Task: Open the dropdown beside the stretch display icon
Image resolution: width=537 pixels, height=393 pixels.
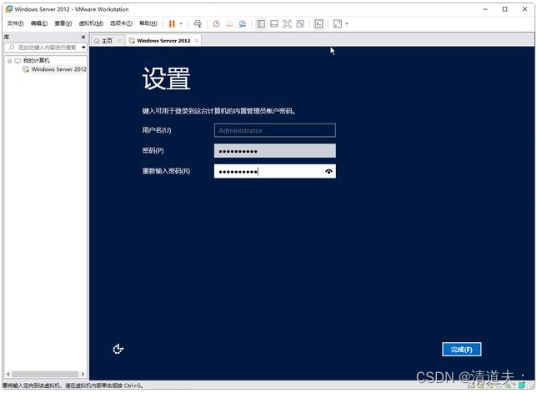Action: point(347,23)
